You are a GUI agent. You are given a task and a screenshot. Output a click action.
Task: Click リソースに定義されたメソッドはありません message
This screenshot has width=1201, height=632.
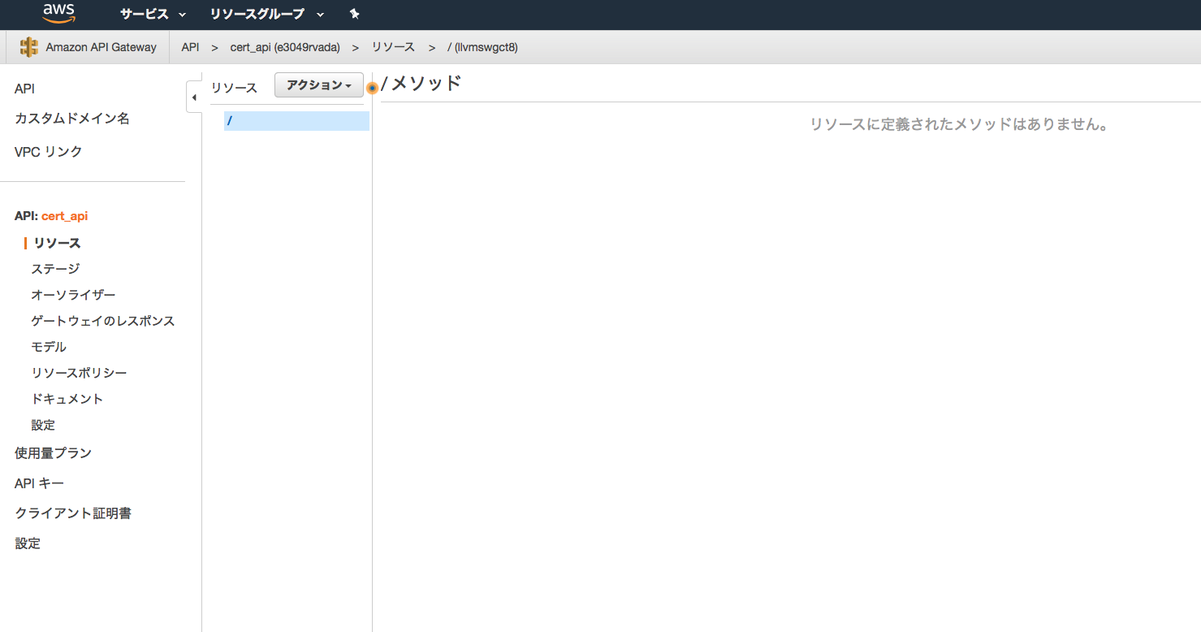959,125
